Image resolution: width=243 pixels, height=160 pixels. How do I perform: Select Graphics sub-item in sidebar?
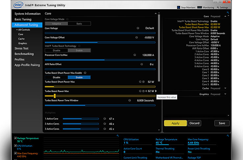[23, 43]
